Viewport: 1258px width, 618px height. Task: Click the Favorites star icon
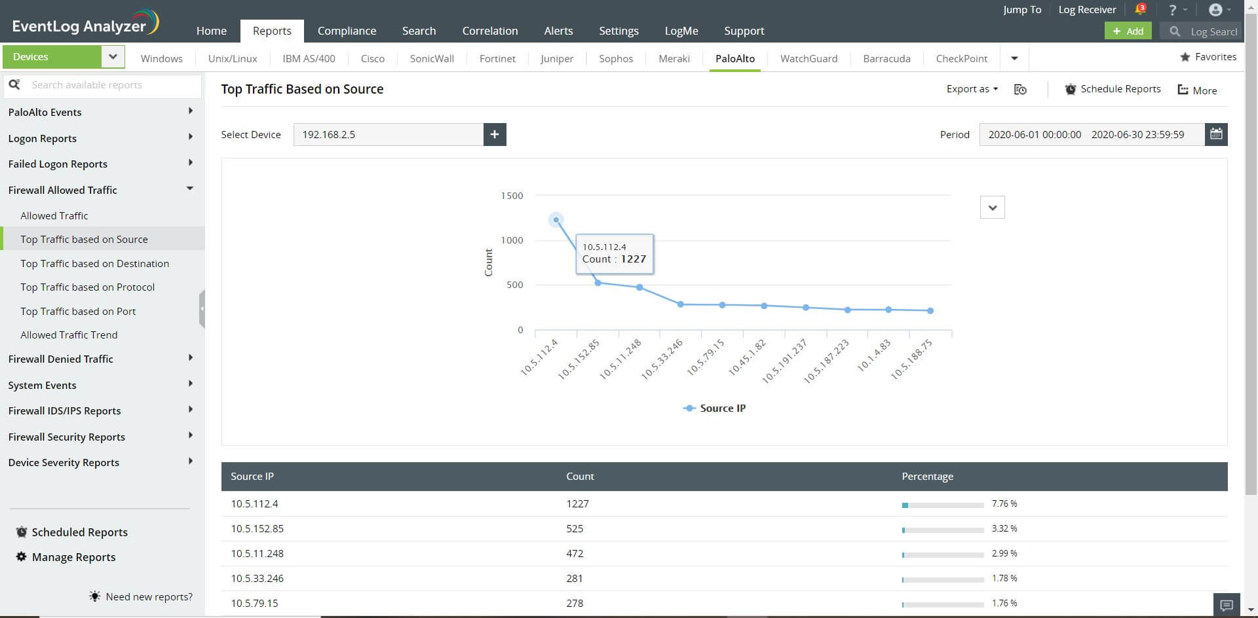[1185, 57]
